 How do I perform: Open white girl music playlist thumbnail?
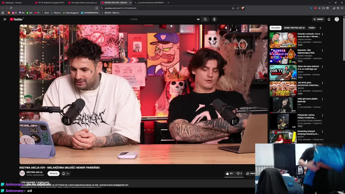pos(283,105)
